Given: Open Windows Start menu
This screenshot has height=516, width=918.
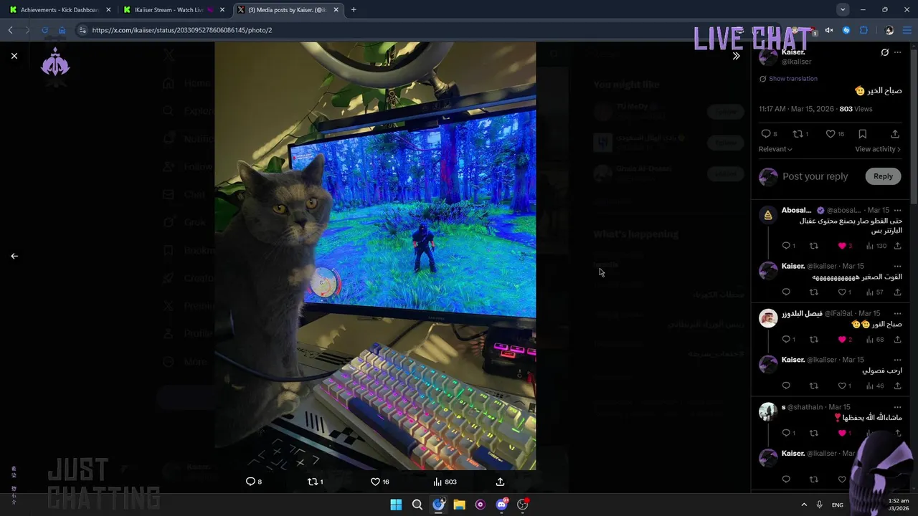Looking at the screenshot, I should (x=396, y=505).
